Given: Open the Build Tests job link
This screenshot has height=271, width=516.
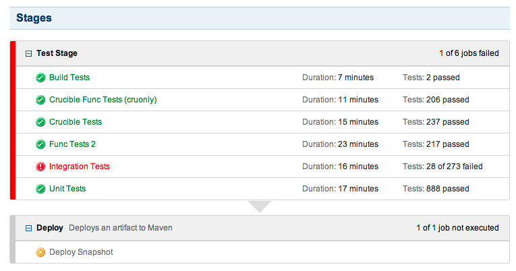Looking at the screenshot, I should click(69, 78).
